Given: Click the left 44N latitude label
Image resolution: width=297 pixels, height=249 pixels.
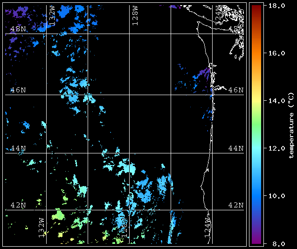Looking at the screenshot, I should pos(18,148).
